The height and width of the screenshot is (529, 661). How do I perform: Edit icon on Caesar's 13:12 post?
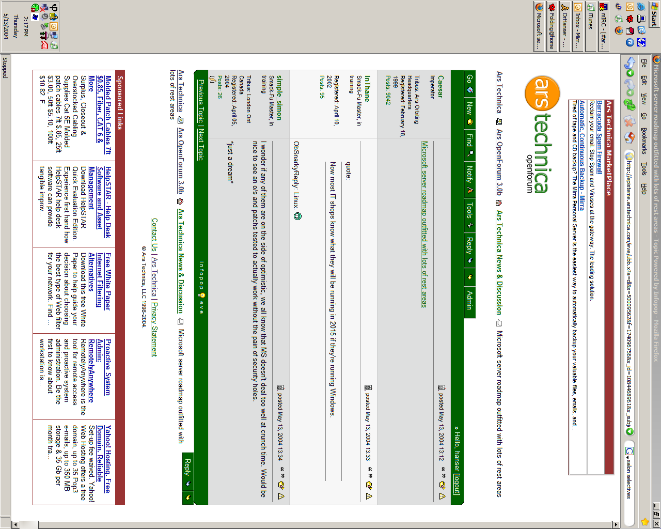coord(443,485)
